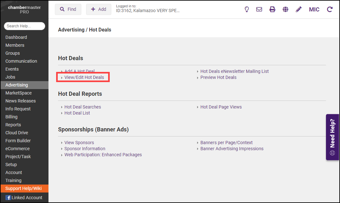Click the lightbulb ideas icon

coord(247,9)
